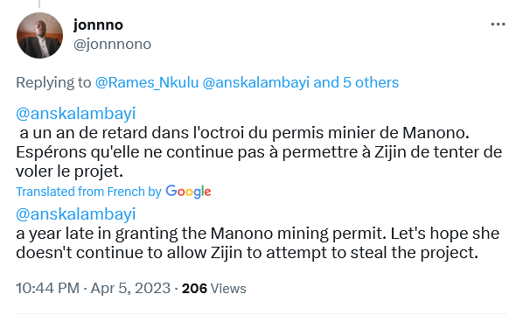Click the word 'Manono' in French text
This screenshot has height=322, width=523.
436,133
